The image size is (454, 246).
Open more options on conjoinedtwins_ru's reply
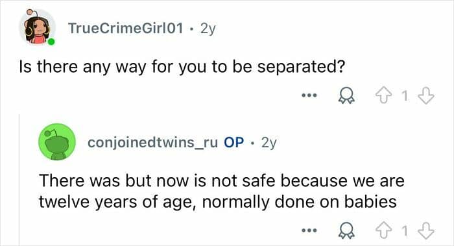pyautogui.click(x=309, y=230)
